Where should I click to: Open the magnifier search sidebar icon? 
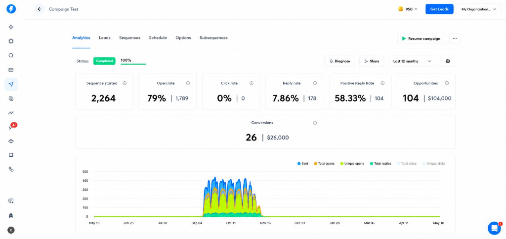(11, 55)
